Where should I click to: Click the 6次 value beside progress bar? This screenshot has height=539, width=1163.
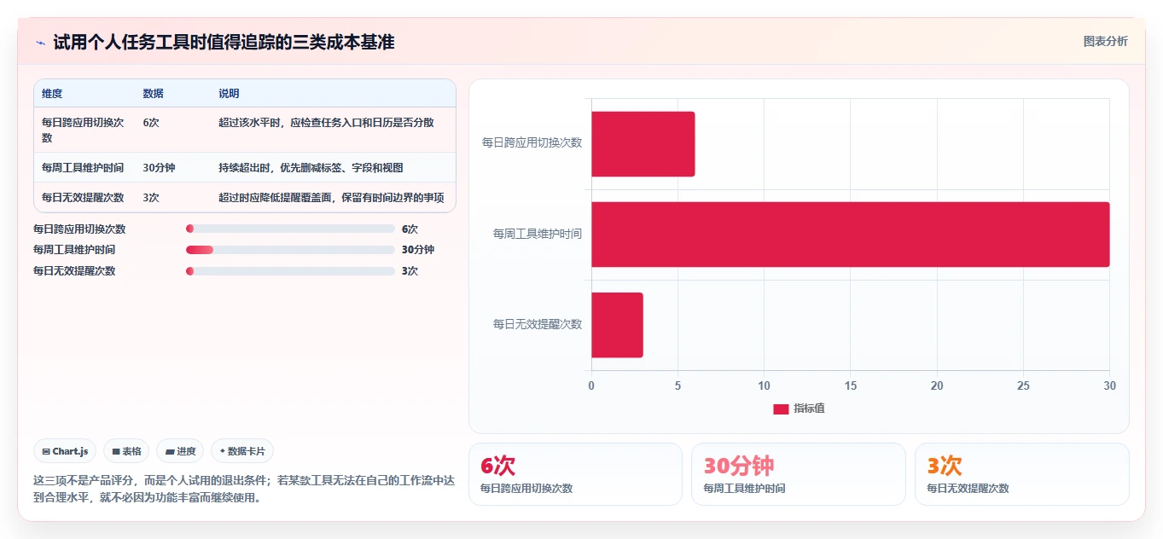pos(410,229)
